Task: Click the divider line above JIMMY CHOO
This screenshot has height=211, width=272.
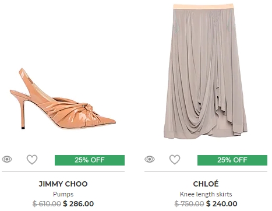Action: [x=63, y=172]
